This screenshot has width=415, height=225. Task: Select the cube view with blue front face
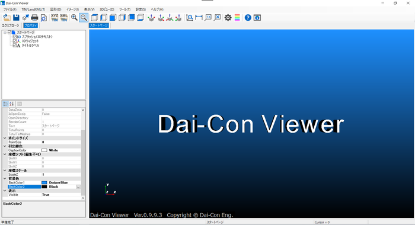(113, 18)
